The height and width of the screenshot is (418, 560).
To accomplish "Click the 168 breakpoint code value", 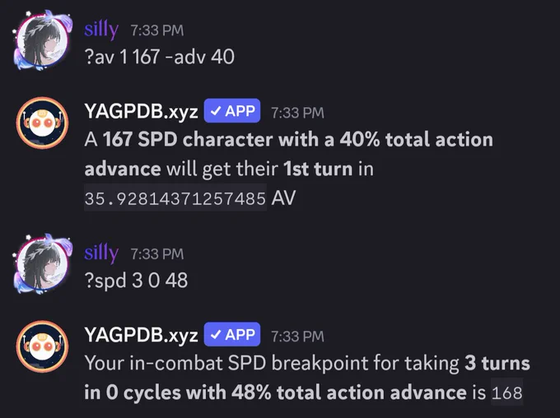I will 506,392.
